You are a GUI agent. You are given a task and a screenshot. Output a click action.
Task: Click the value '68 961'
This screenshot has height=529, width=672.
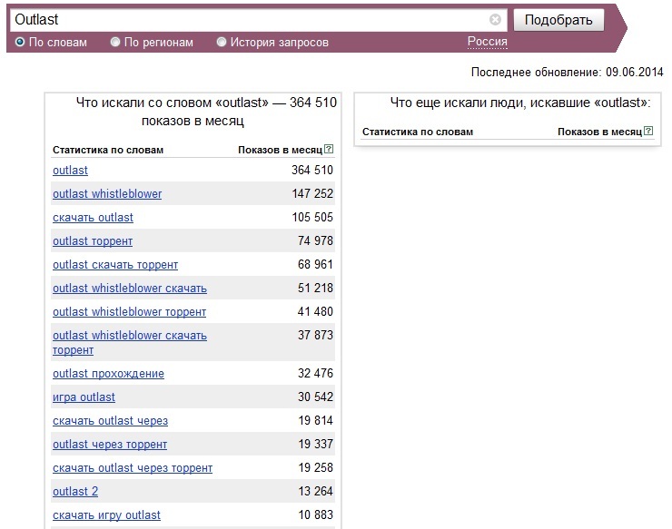tap(315, 264)
